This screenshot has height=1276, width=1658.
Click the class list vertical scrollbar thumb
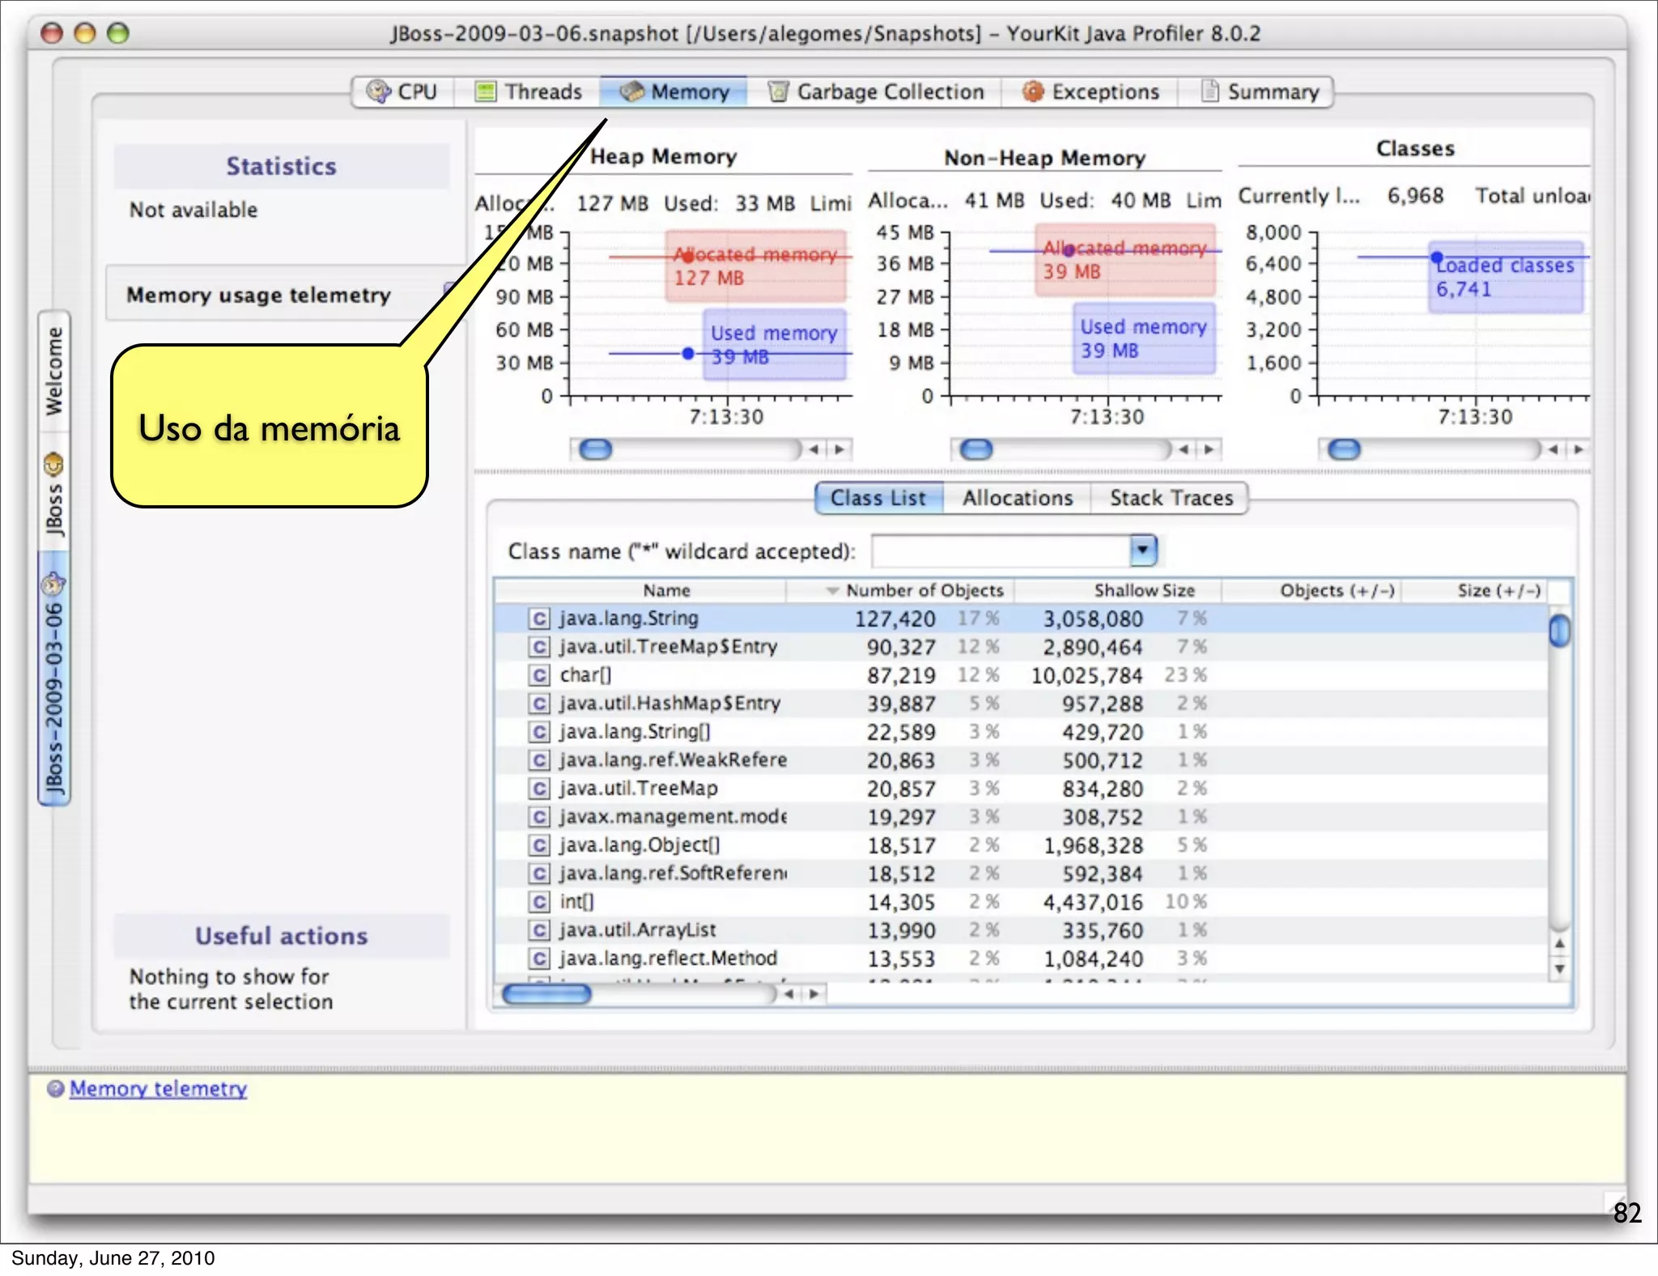point(1559,631)
